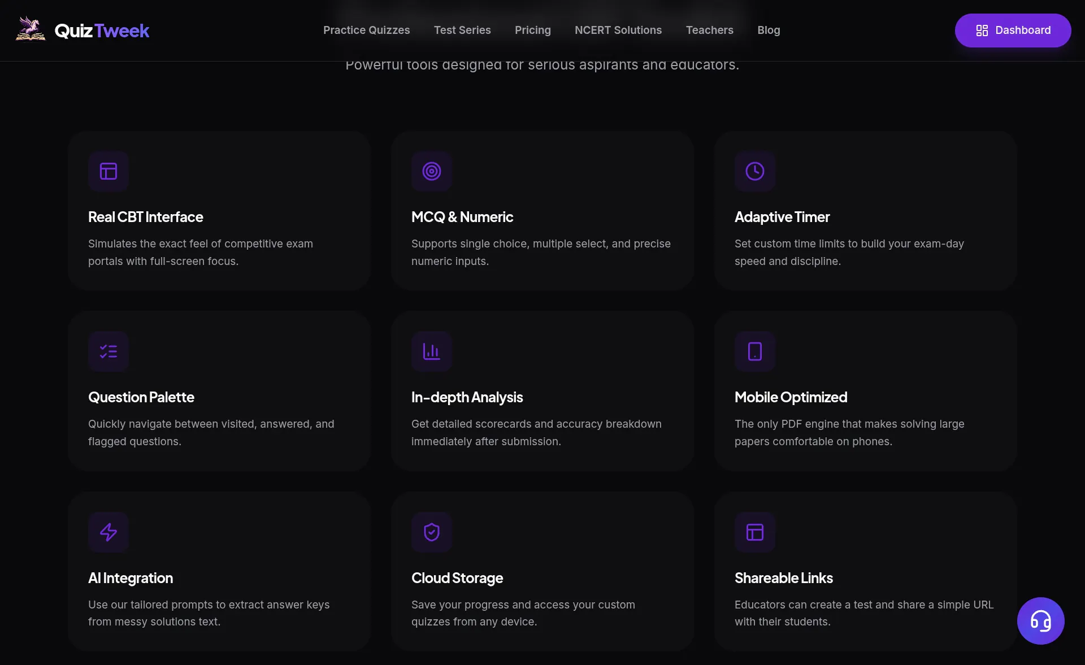Viewport: 1085px width, 665px height.
Task: Visit the Teachers nav link
Action: click(x=710, y=31)
